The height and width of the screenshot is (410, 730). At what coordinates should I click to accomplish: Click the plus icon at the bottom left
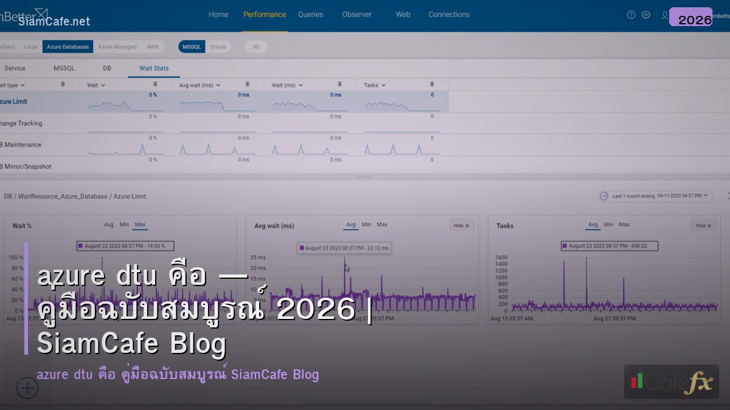27,388
